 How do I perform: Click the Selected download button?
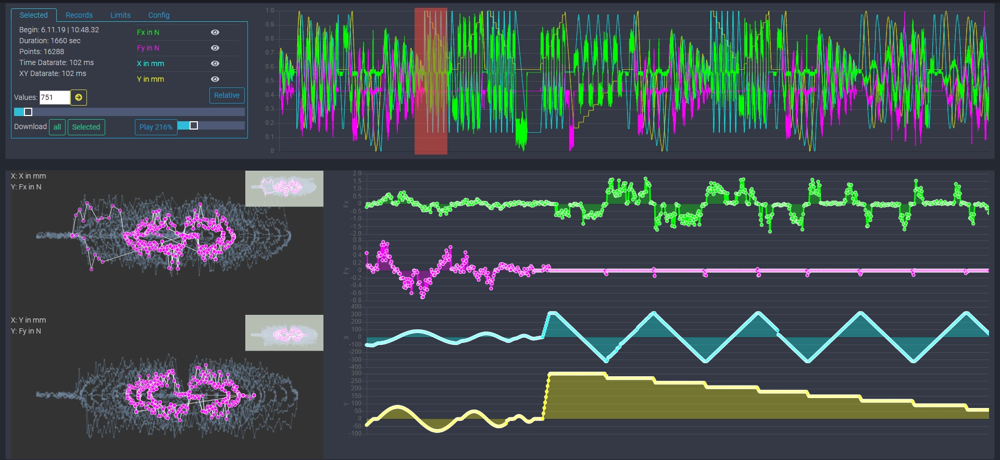(x=86, y=127)
